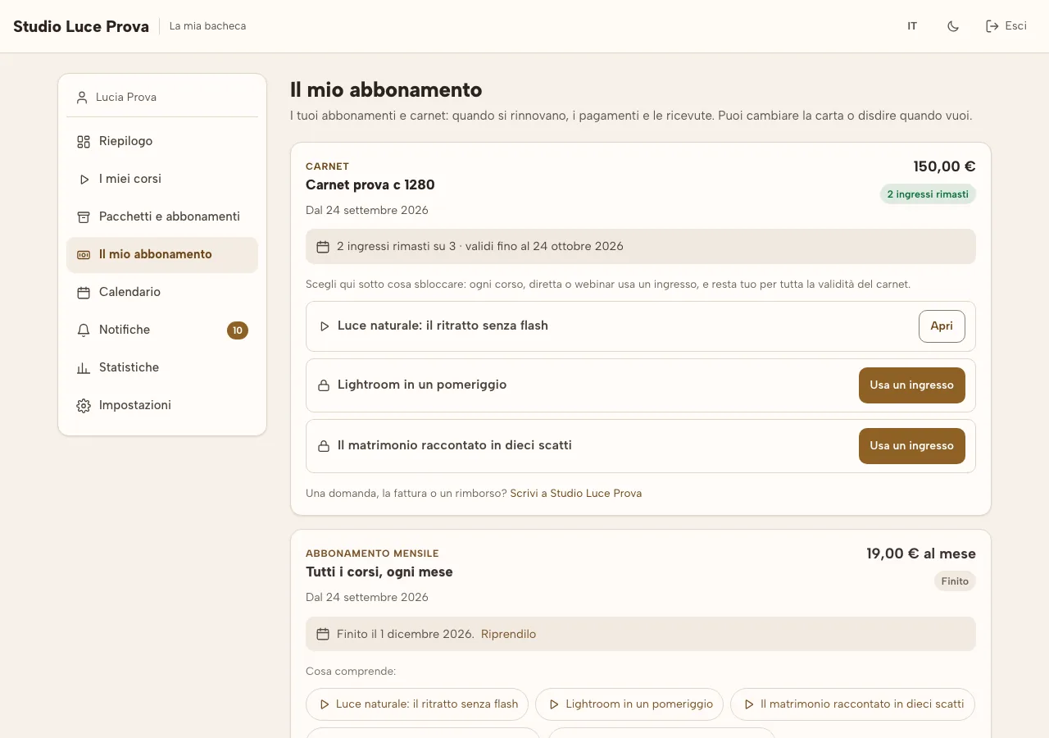Click the notification count badge 10

(238, 330)
